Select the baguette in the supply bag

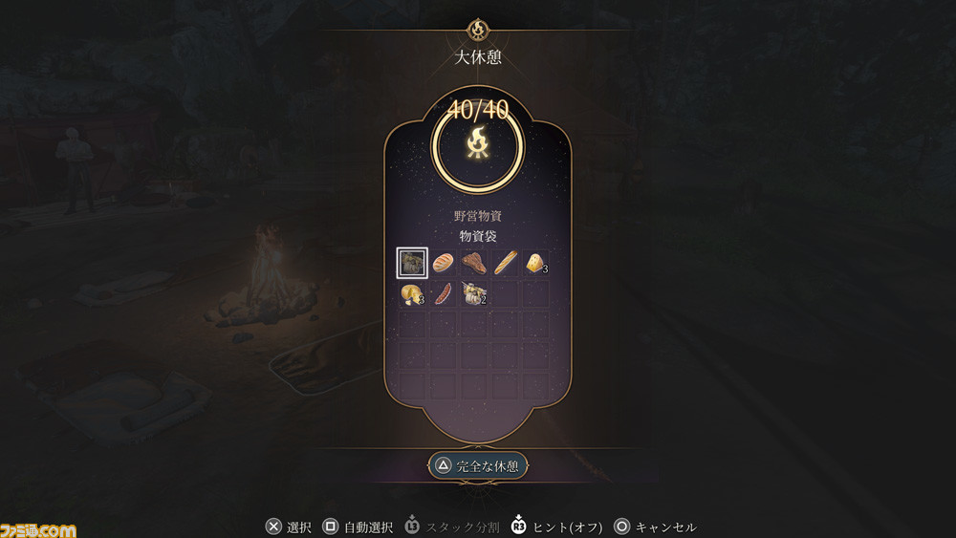click(x=505, y=263)
